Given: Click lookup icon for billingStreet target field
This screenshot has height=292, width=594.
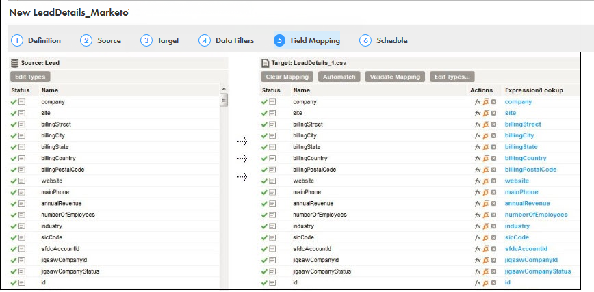Looking at the screenshot, I should click(487, 124).
